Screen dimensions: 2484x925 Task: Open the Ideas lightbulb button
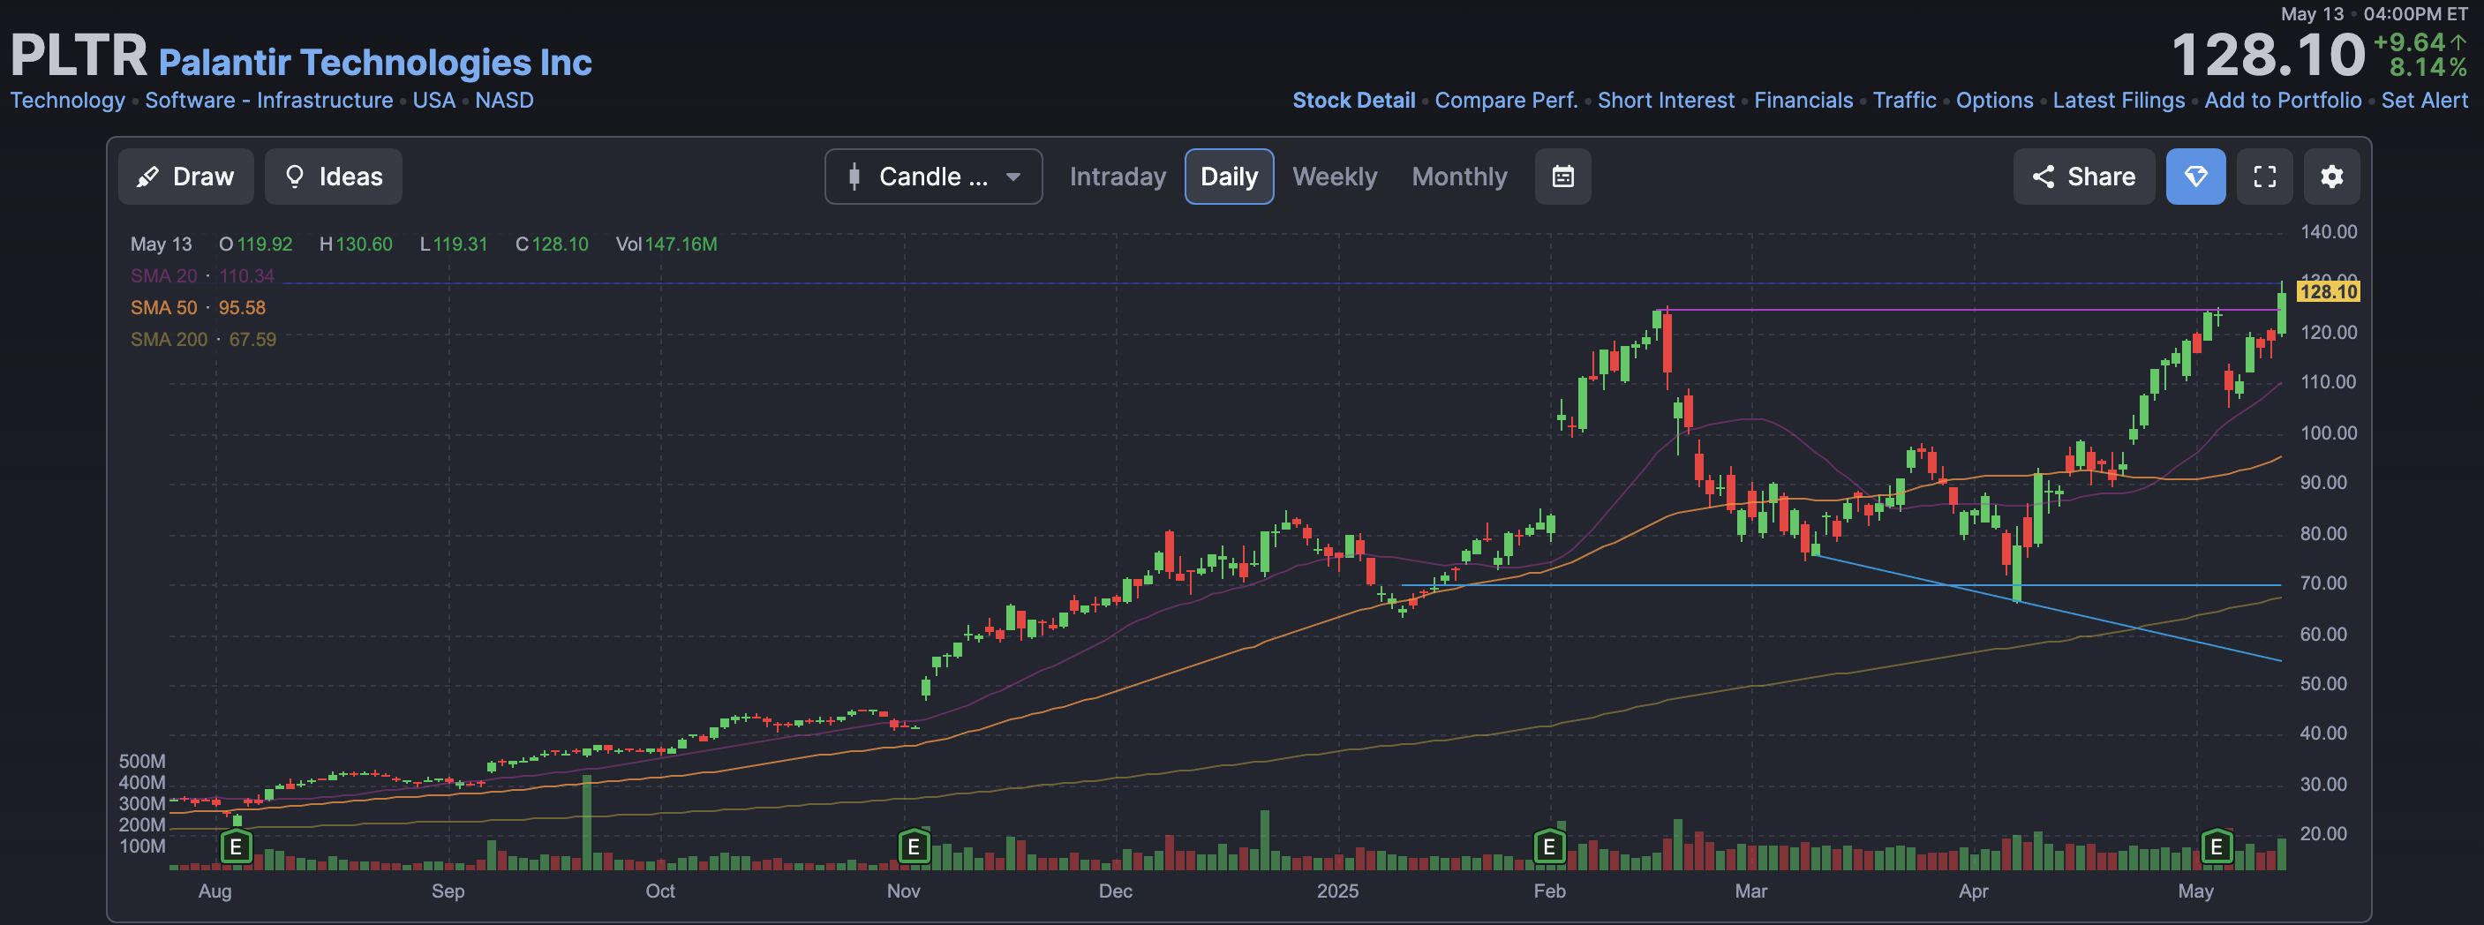(334, 177)
